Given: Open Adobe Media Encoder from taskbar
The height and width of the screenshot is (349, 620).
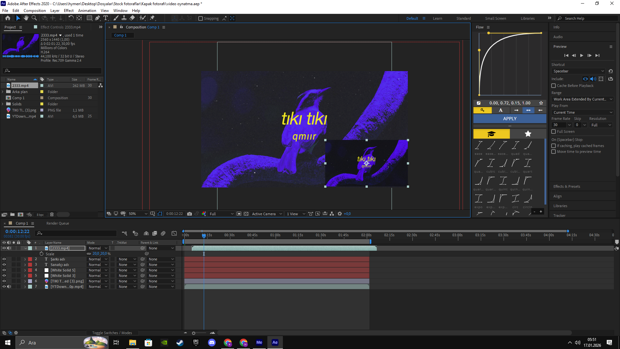Looking at the screenshot, I should point(259,343).
